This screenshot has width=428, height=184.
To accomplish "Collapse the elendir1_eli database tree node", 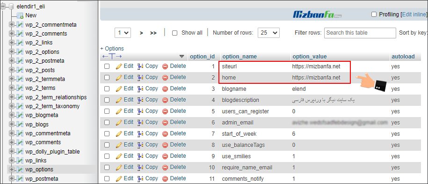I will pyautogui.click(x=3, y=7).
